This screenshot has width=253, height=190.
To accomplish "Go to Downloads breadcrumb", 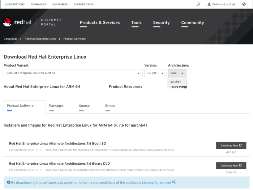I will point(10,39).
